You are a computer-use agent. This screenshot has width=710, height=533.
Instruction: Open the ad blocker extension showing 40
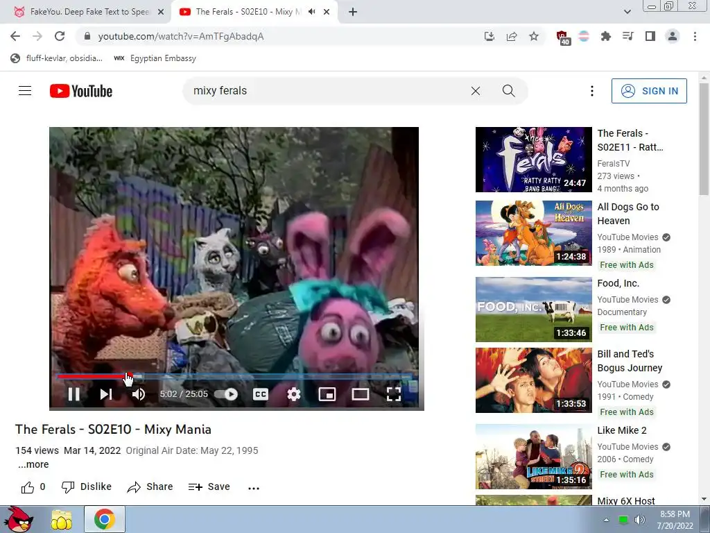pos(562,37)
